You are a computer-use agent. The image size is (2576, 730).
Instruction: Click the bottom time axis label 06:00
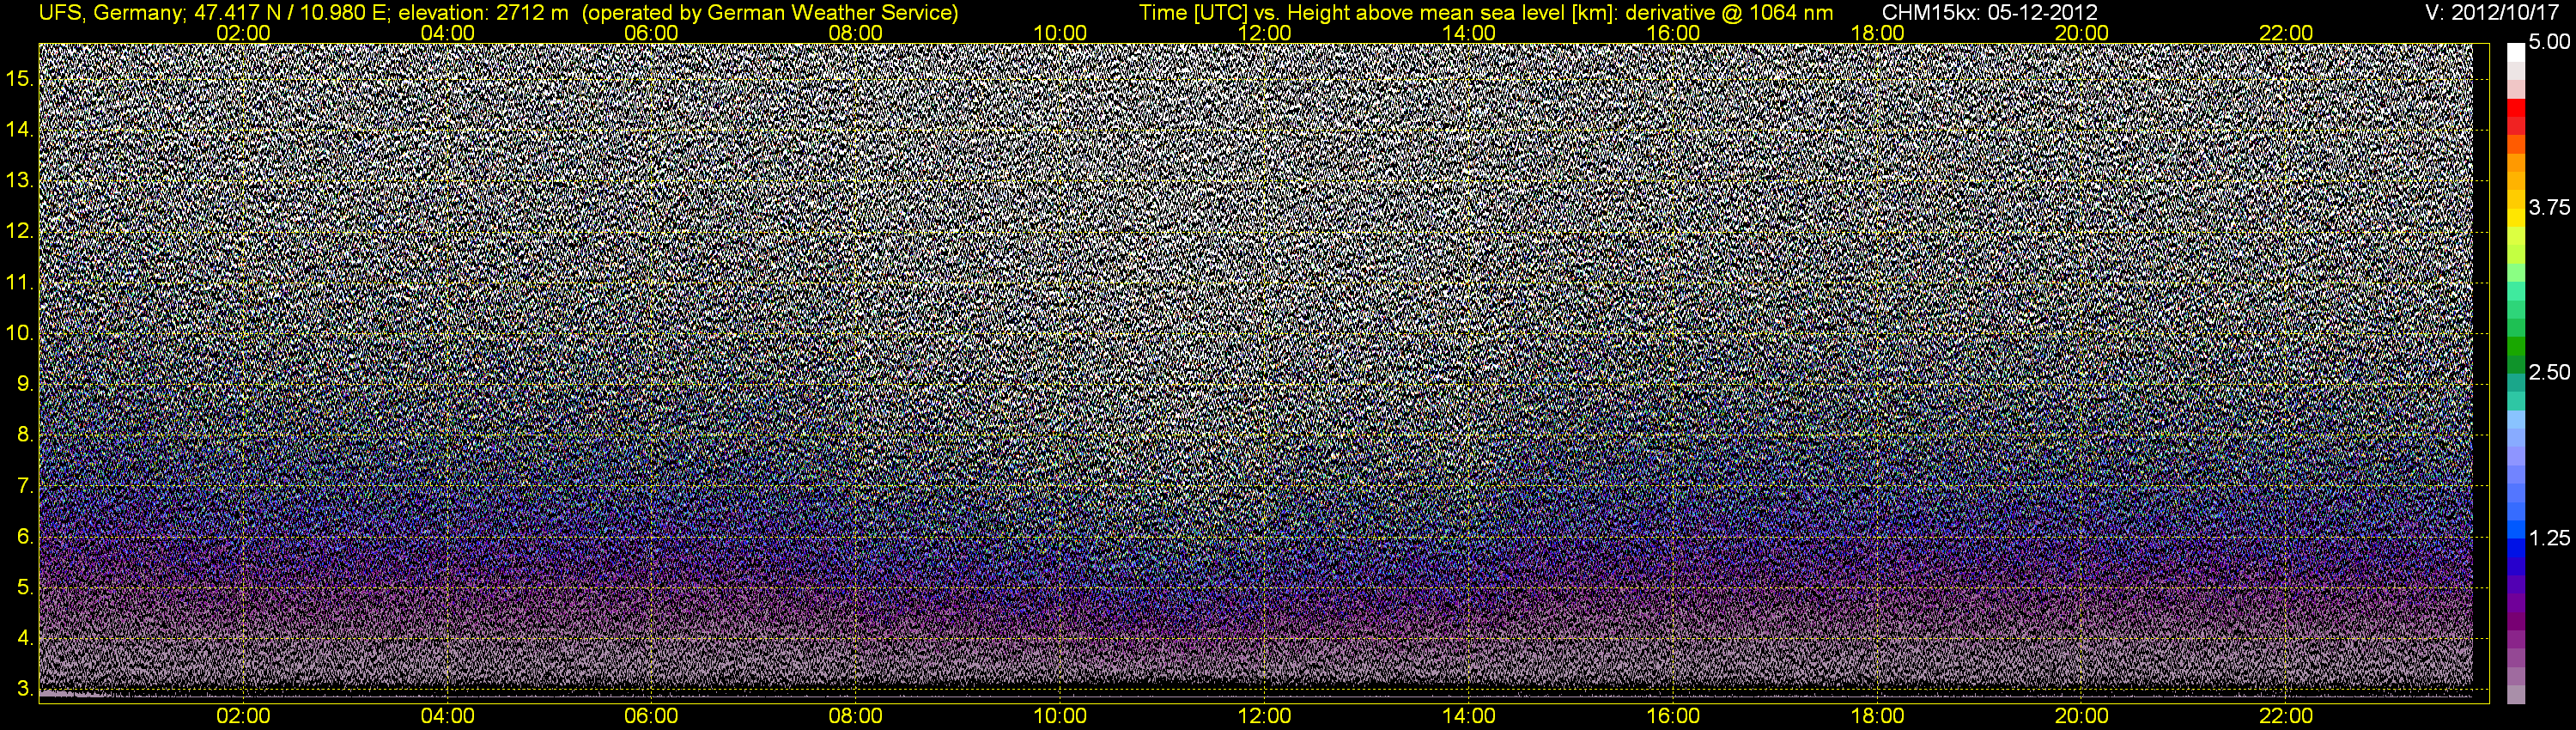(651, 716)
